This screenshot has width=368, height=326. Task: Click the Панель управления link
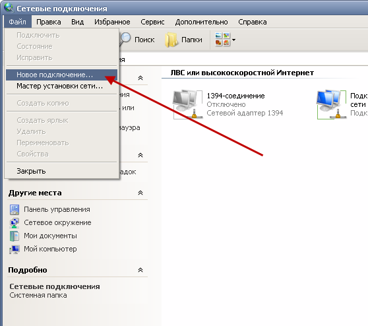coord(57,209)
